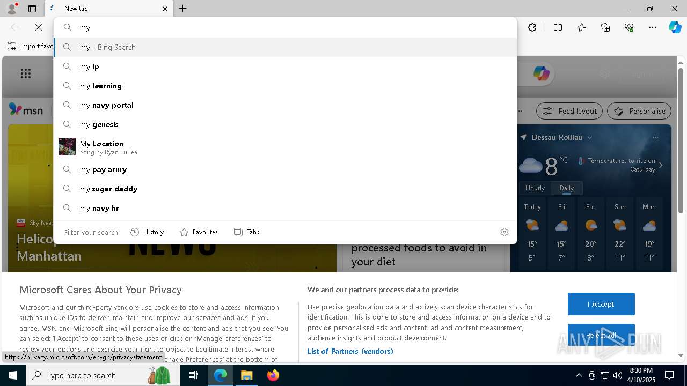Image resolution: width=687 pixels, height=386 pixels.
Task: Click the Feed layout button
Action: (x=569, y=111)
